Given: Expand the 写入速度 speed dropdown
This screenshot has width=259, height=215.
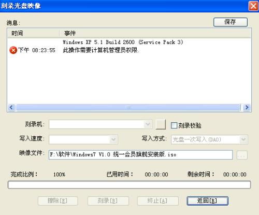Looking at the screenshot, I should (83, 139).
